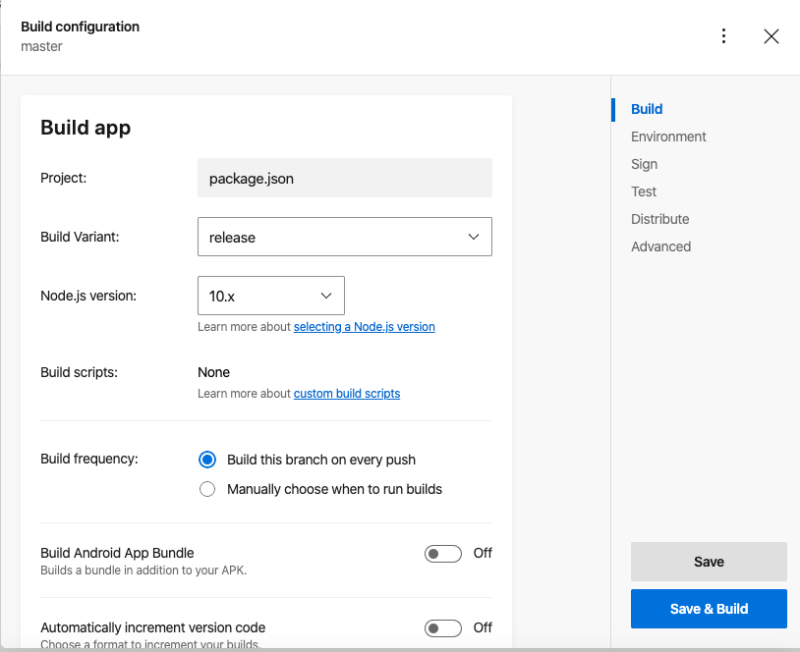
Task: Select 'Build this branch on every push'
Action: [207, 460]
